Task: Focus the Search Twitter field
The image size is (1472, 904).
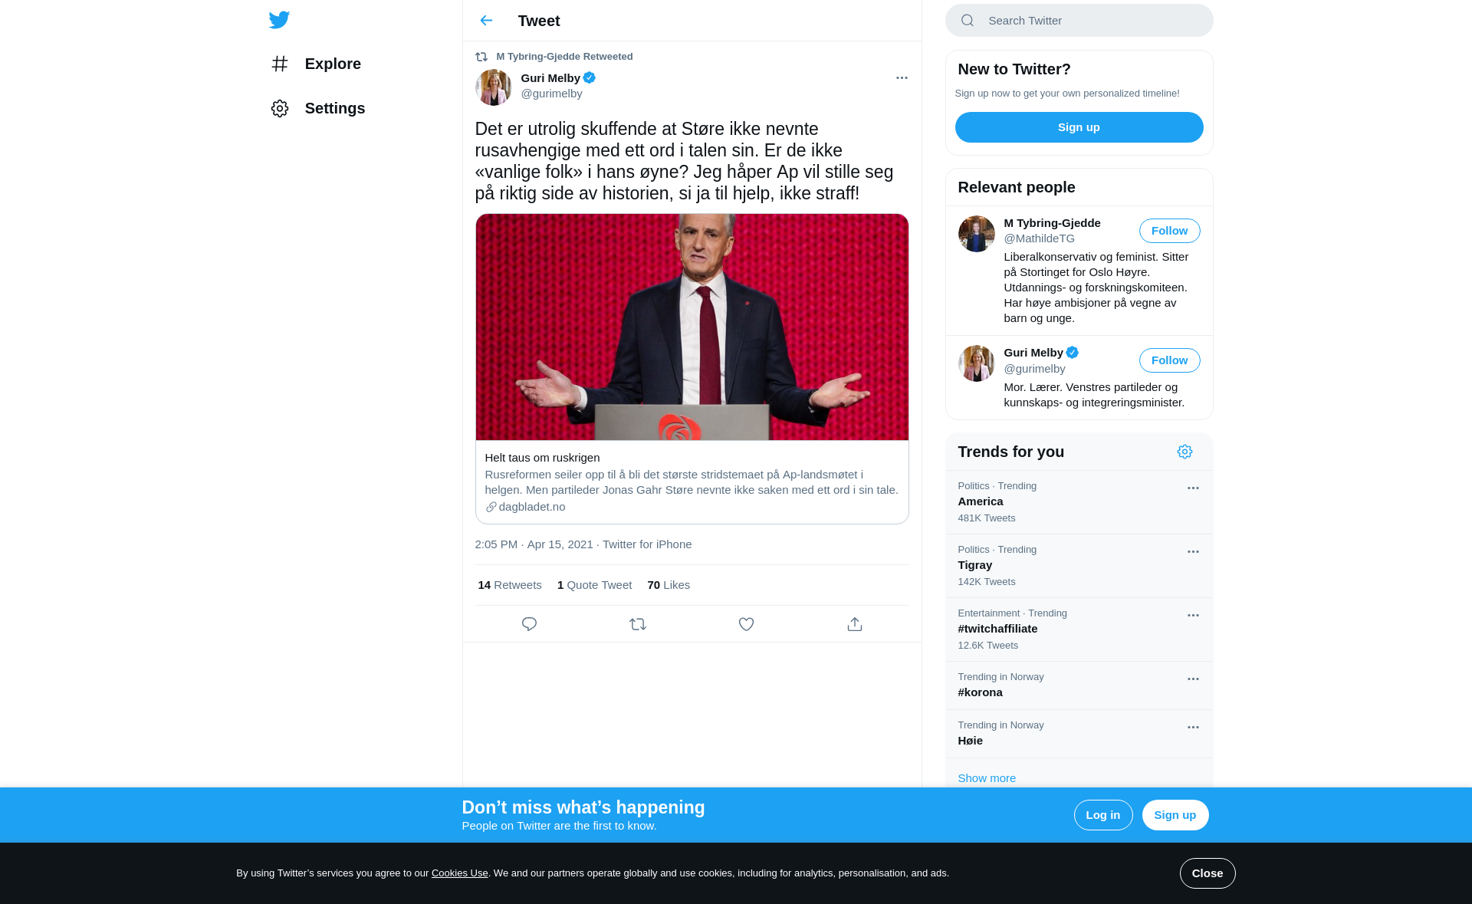Action: coord(1079,21)
